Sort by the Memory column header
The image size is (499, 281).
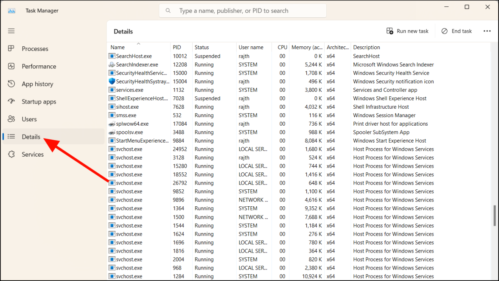click(x=307, y=48)
